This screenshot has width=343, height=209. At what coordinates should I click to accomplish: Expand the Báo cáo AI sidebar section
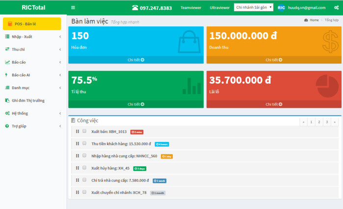[x=32, y=75]
